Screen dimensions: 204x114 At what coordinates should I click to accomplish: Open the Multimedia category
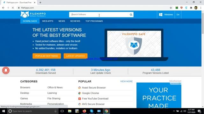[x=26, y=104]
